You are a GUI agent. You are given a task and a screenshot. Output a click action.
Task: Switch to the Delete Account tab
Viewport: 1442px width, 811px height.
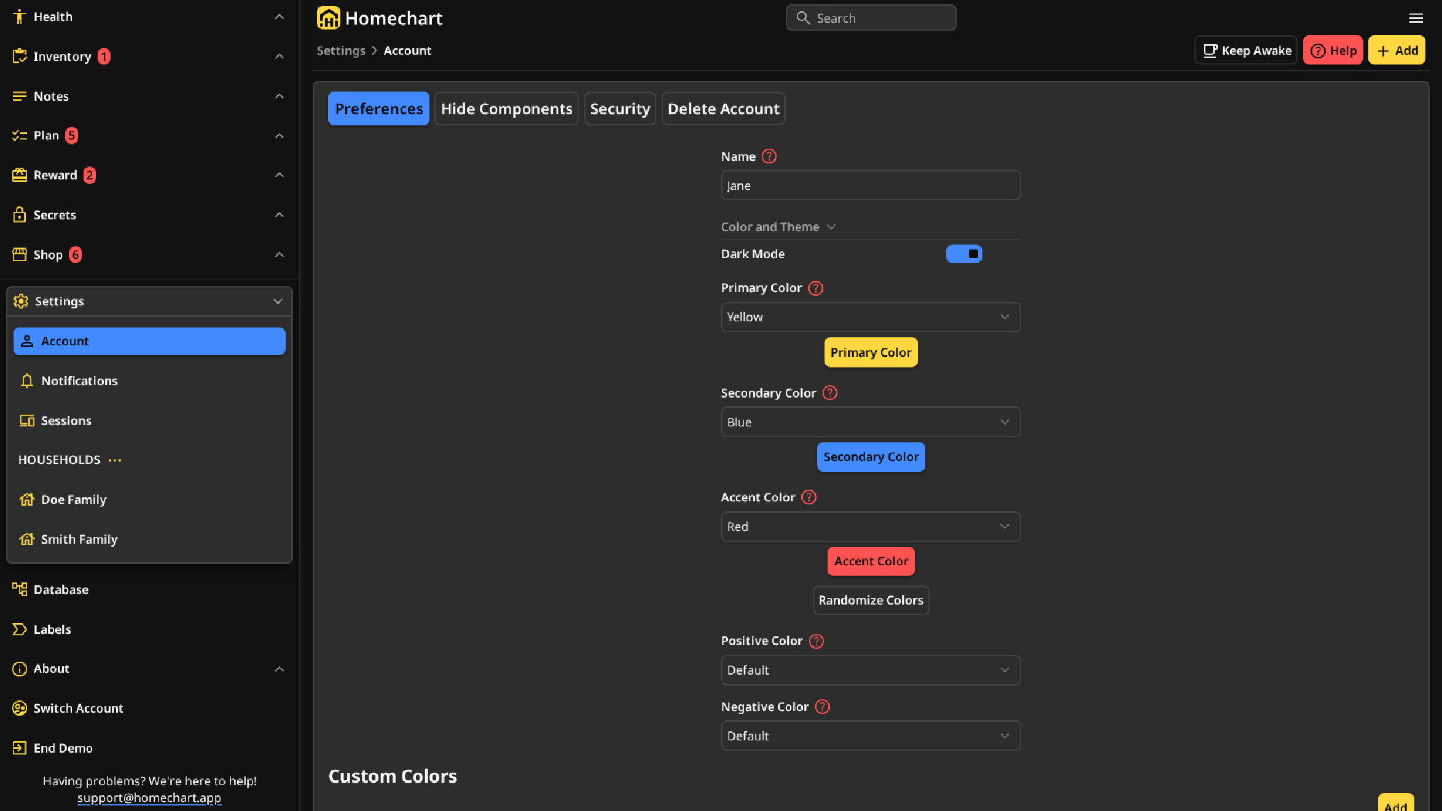723,109
